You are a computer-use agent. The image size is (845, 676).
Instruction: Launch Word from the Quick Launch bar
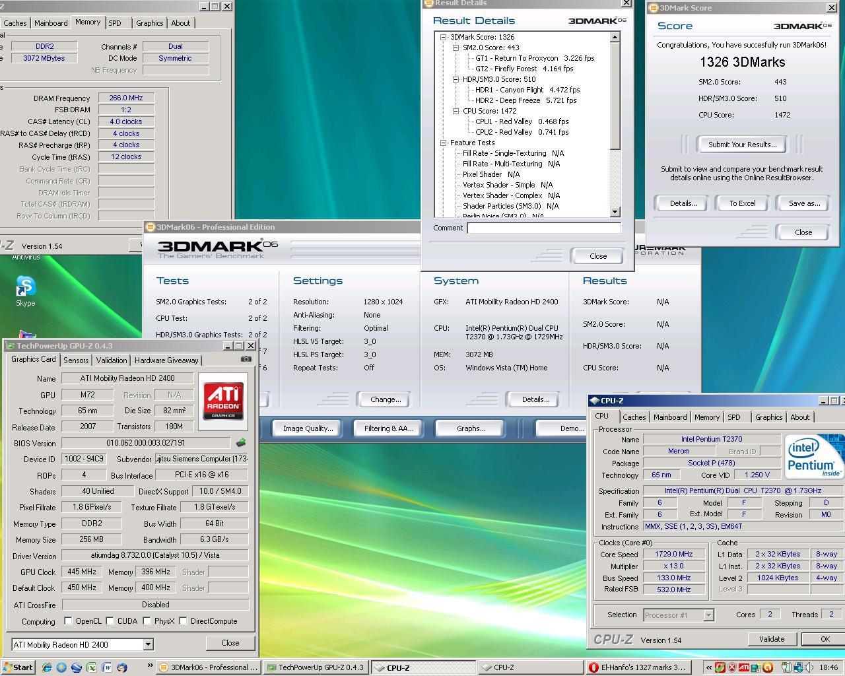(x=106, y=667)
